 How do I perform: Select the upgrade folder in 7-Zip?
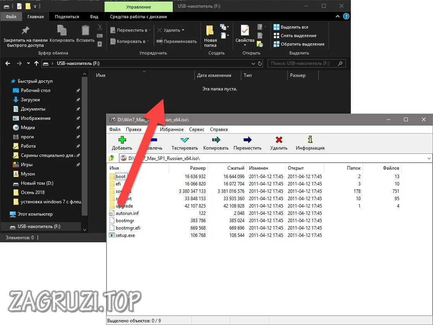pos(124,206)
